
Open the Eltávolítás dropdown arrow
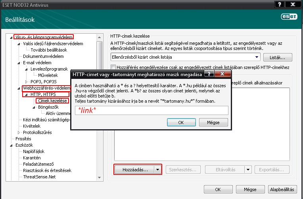click(x=248, y=170)
